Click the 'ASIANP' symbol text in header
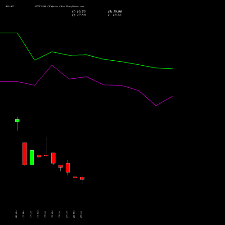The width and height of the screenshot is (225, 225). (x=9, y=7)
